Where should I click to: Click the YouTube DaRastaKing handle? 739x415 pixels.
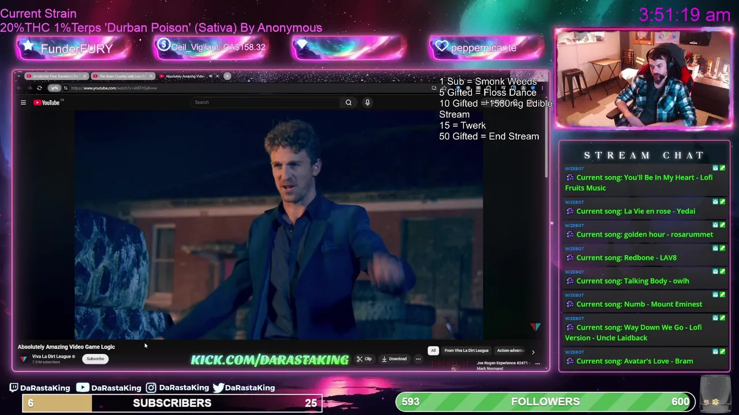click(x=109, y=388)
